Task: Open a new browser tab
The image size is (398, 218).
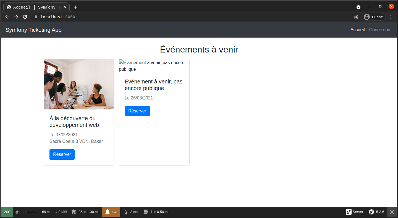Action: click(x=76, y=7)
